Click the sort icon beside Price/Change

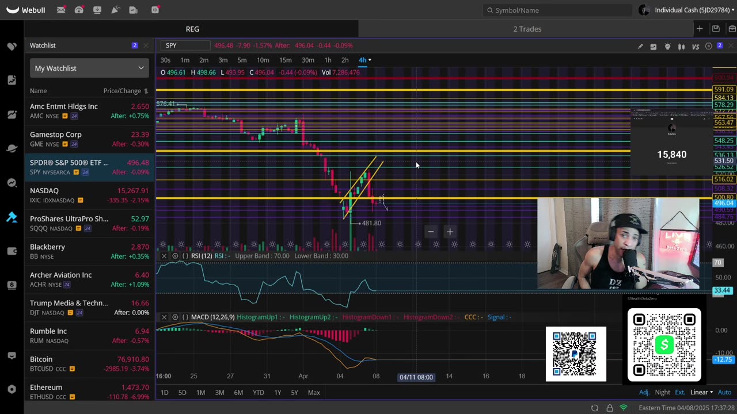(x=146, y=91)
